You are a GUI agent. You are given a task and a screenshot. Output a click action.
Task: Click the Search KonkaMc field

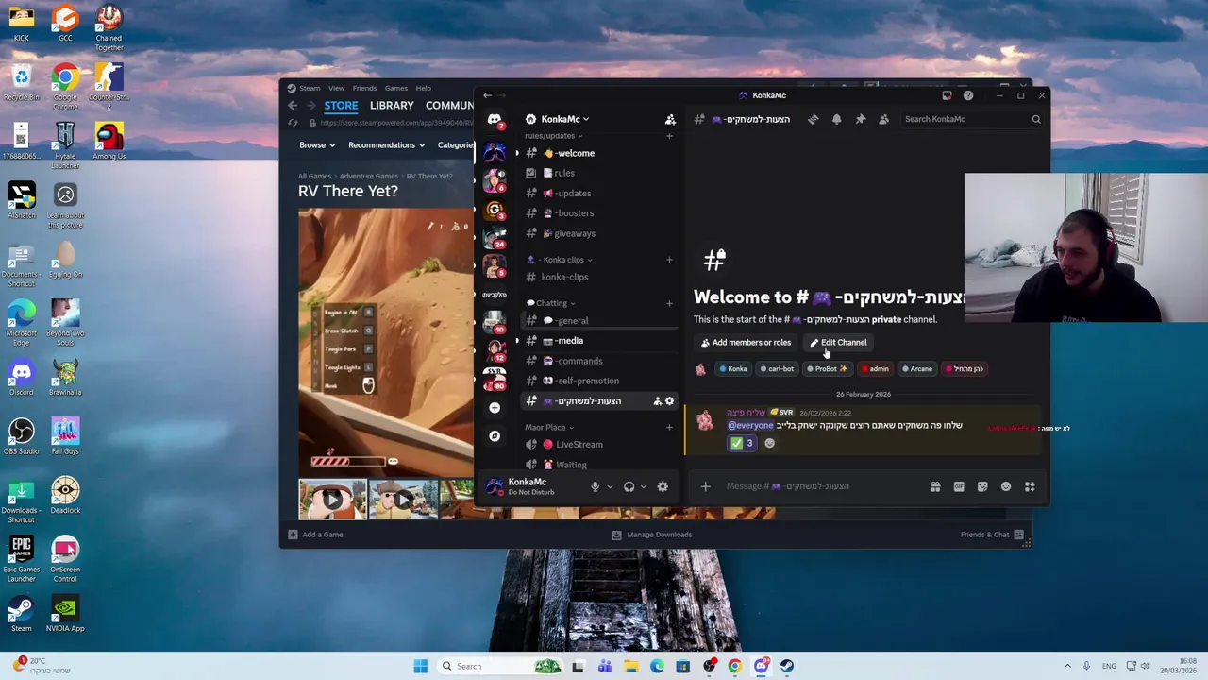click(x=972, y=119)
